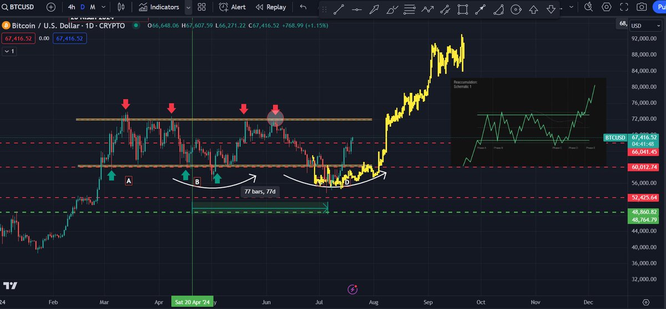666x309 pixels.
Task: Expand the timeframe interval dropdown
Action: (x=104, y=7)
